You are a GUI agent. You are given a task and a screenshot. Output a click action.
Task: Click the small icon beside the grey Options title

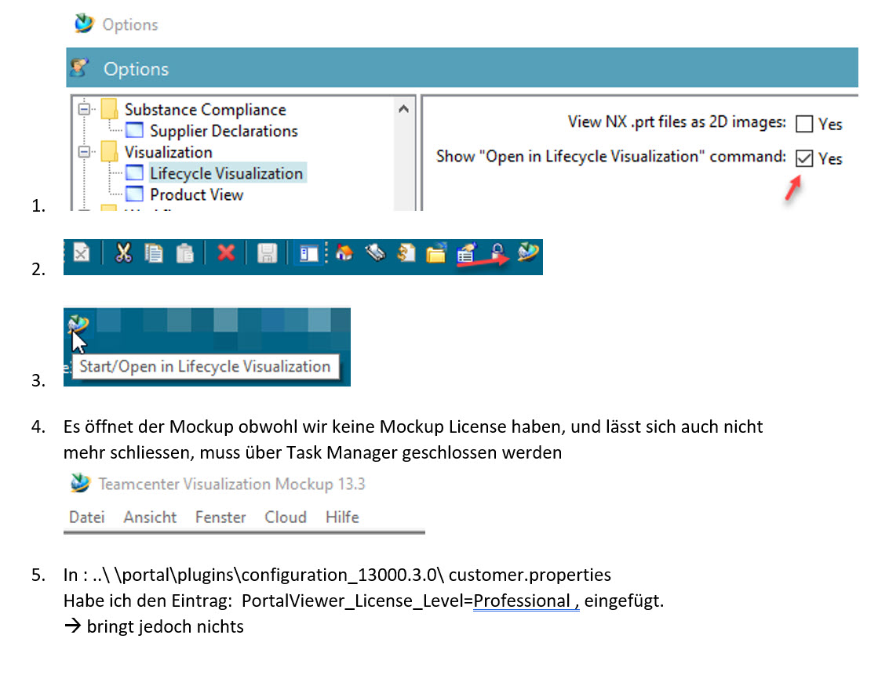(x=84, y=24)
